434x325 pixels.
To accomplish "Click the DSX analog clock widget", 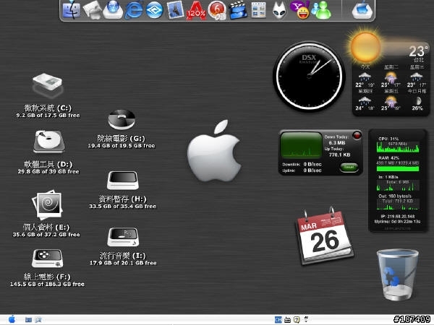I will pyautogui.click(x=309, y=76).
